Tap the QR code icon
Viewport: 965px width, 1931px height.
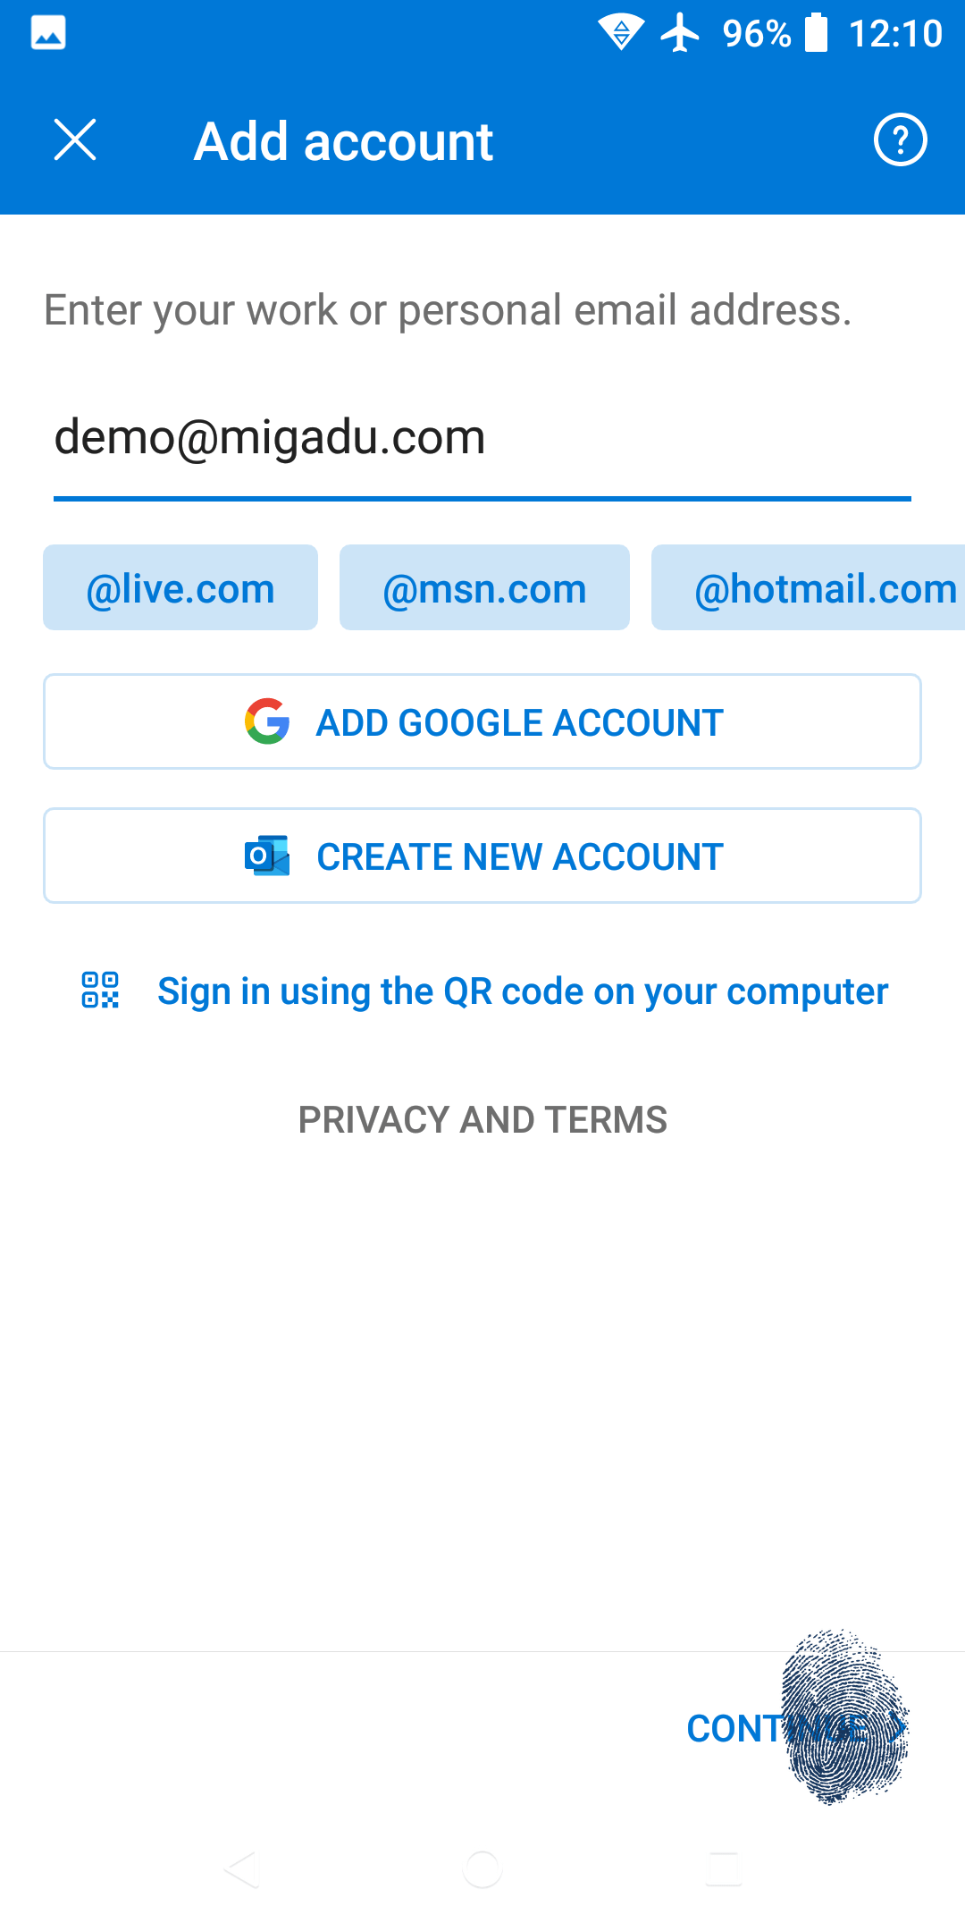click(x=100, y=991)
